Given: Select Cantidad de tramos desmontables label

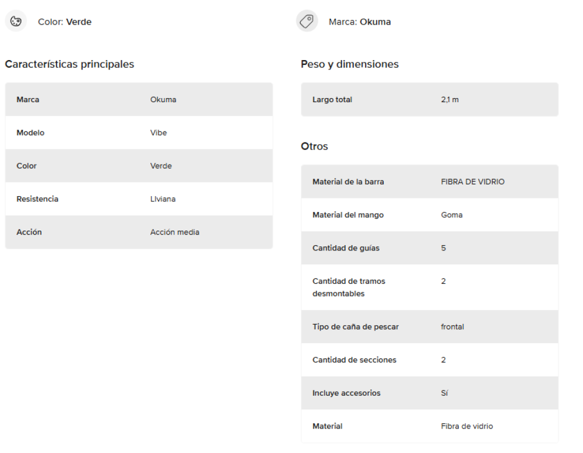Looking at the screenshot, I should point(349,287).
